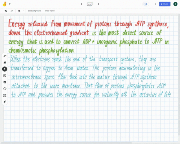Add an image to the frame
The width and height of the screenshot is (180, 144).
click(x=4, y=82)
